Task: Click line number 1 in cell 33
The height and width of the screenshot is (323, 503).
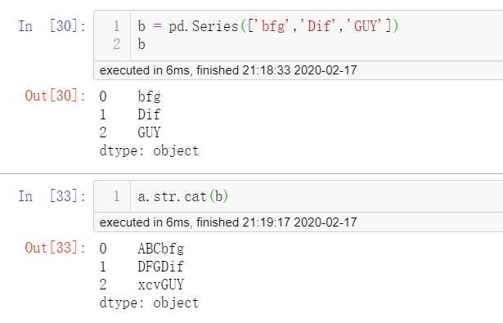Action: click(117, 196)
